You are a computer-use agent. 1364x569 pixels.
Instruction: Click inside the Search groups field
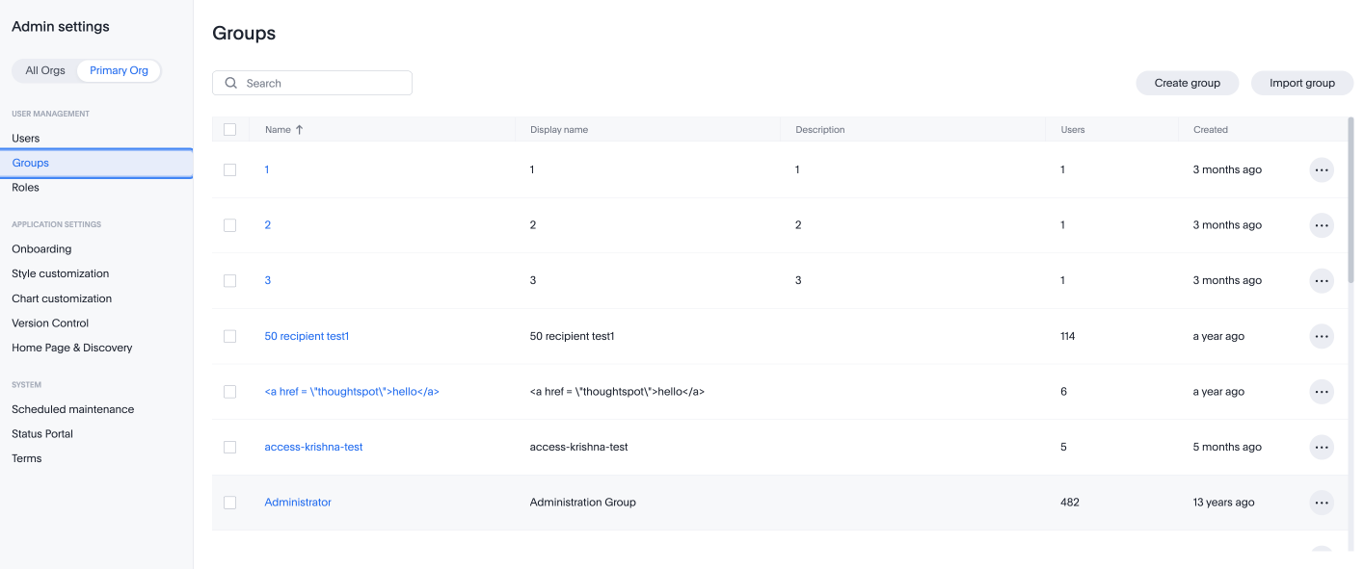pos(318,83)
